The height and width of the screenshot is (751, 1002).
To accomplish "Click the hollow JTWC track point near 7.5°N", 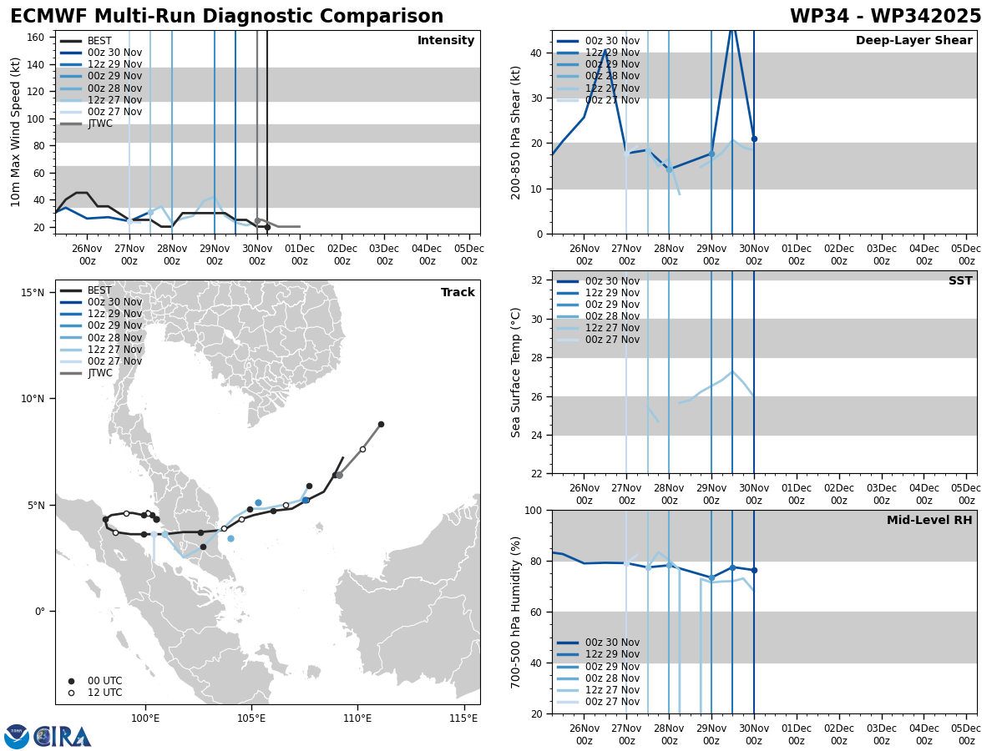I will pyautogui.click(x=362, y=449).
